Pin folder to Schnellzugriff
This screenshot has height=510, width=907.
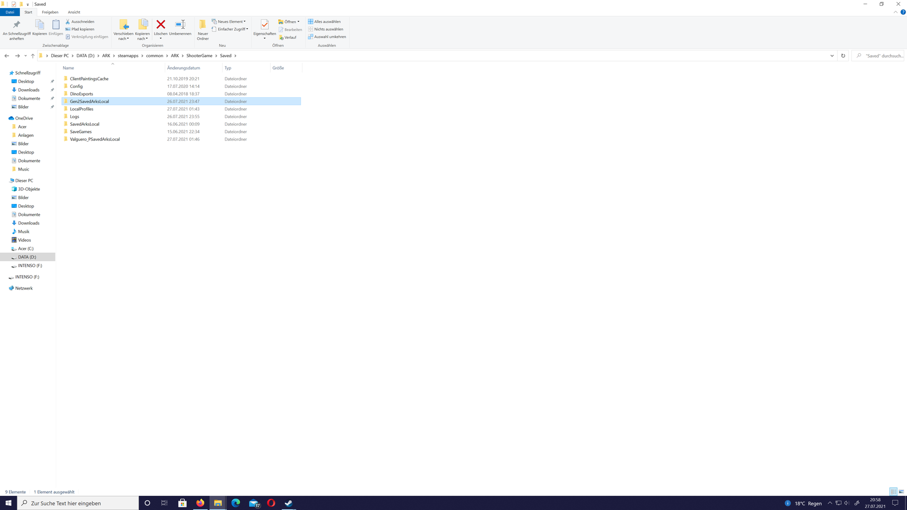[x=17, y=30]
